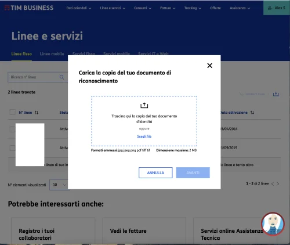Click the ANNULLA button
This screenshot has height=245, width=290.
point(155,172)
